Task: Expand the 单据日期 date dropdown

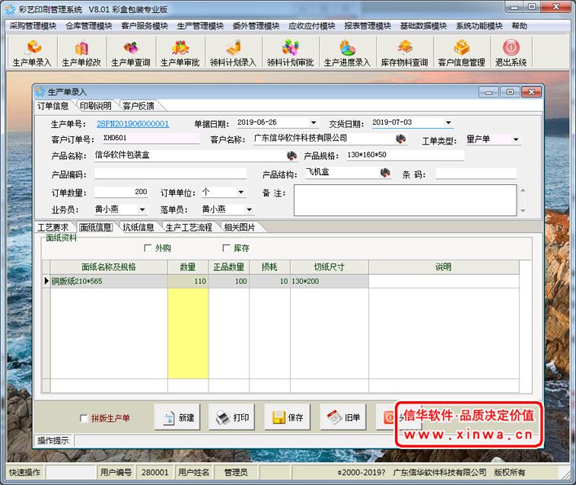Action: click(x=313, y=123)
